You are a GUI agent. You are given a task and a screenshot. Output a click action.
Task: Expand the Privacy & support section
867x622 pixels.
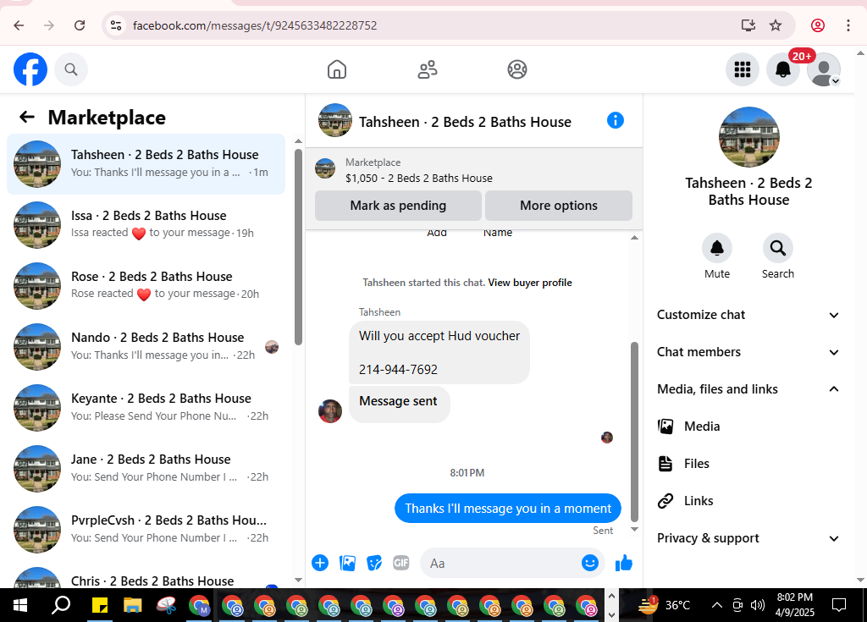pyautogui.click(x=748, y=538)
